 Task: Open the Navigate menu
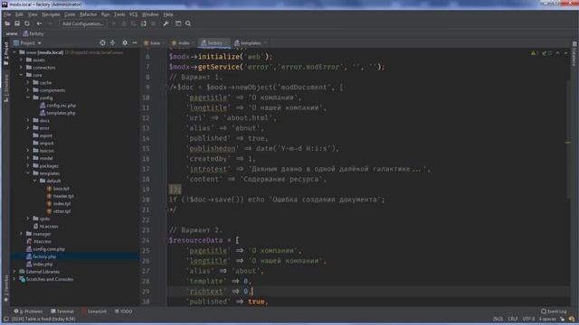click(51, 14)
